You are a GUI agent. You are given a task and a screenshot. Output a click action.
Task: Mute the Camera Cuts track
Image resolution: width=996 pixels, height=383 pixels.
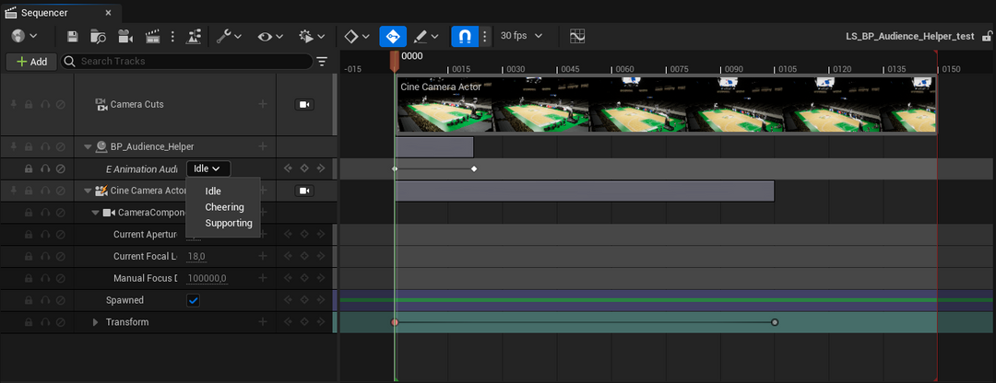61,104
